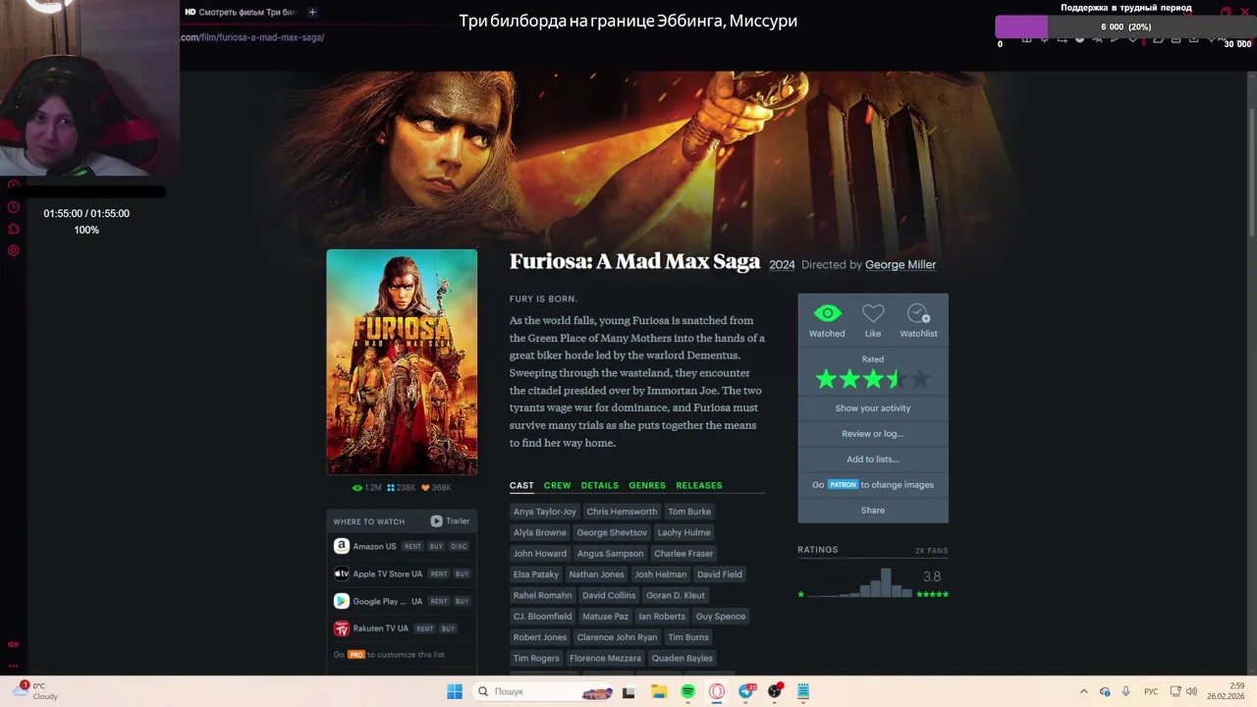Click the ratings histogram bars
This screenshot has height=707, width=1257.
coord(860,583)
